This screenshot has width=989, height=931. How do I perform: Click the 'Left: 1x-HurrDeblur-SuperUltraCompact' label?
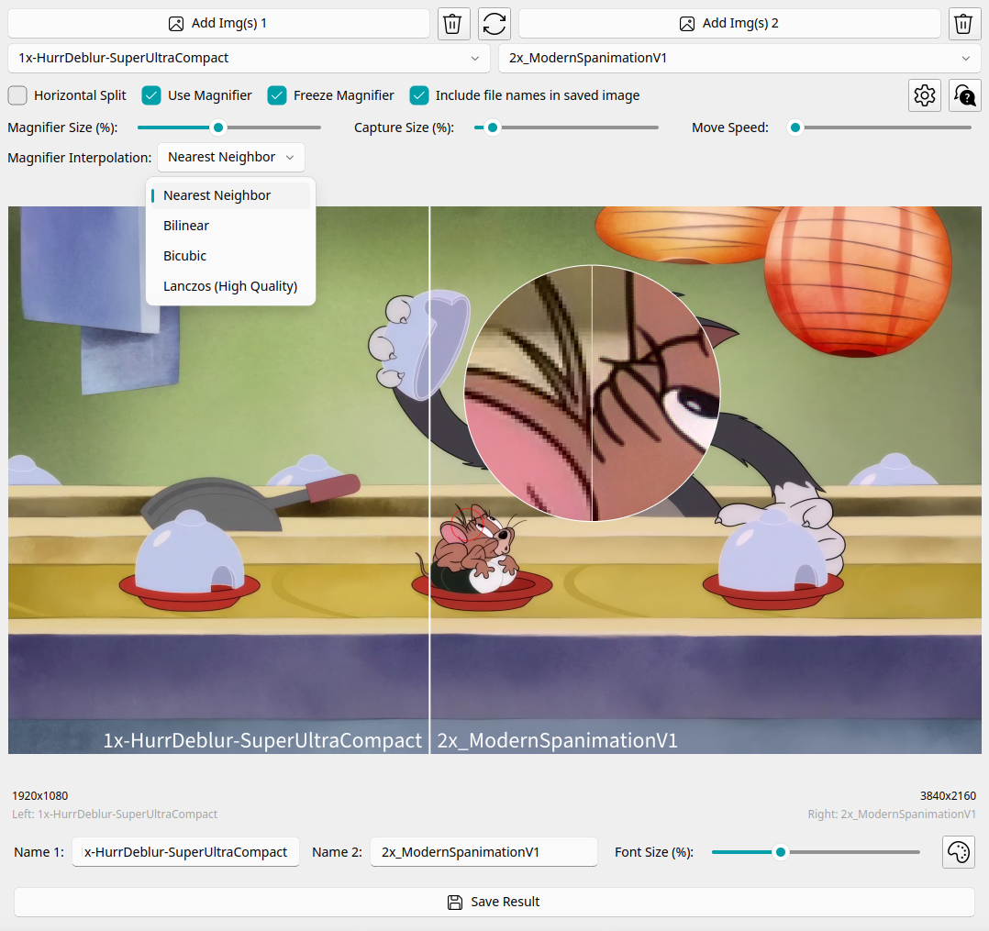pos(115,815)
